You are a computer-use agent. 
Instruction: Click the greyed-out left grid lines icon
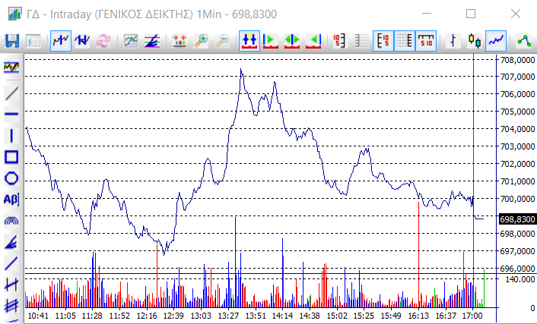click(x=361, y=41)
